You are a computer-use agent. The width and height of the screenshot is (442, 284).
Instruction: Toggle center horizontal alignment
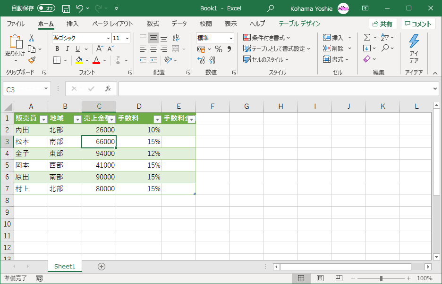tap(153, 49)
